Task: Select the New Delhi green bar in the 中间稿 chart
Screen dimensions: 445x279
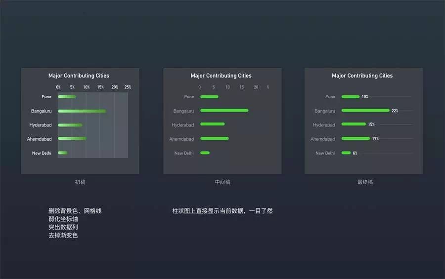Action: pyautogui.click(x=205, y=153)
